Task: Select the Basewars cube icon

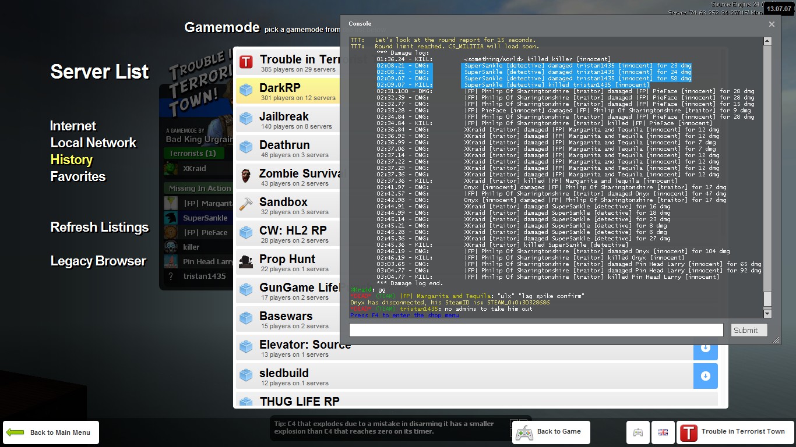Action: tap(246, 318)
